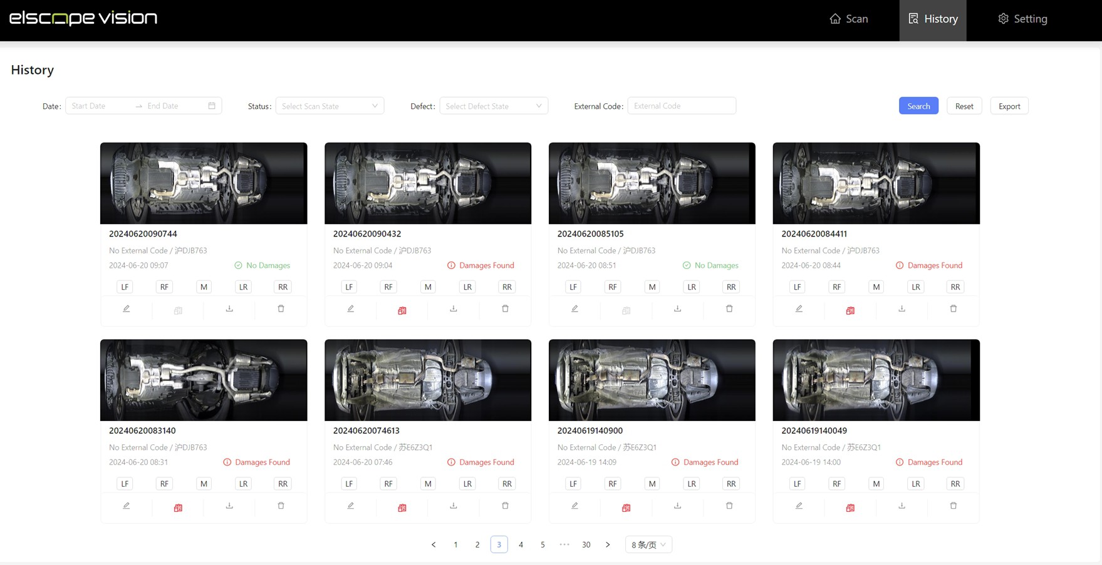Open underbody thumbnail of scan 20240620090744
1102x565 pixels.
(x=204, y=183)
